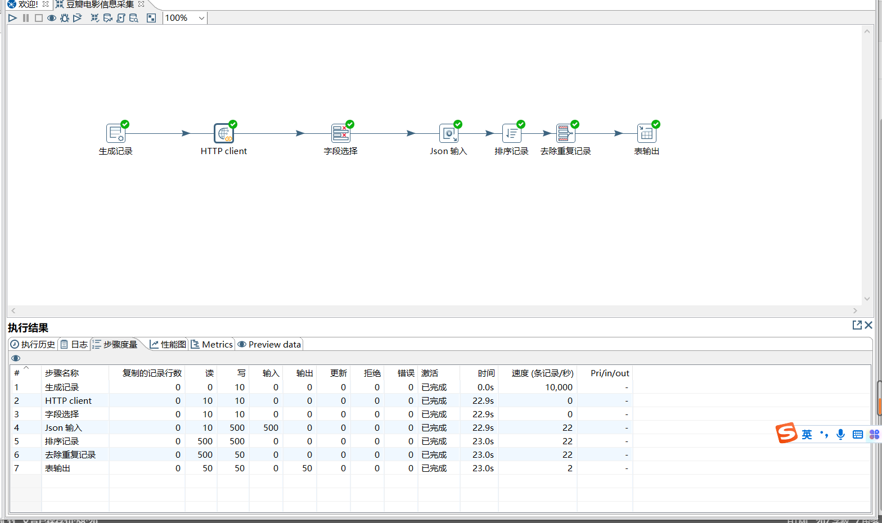The image size is (882, 523).
Task: Sort by the 复制的记录行数 column header
Action: tap(147, 373)
